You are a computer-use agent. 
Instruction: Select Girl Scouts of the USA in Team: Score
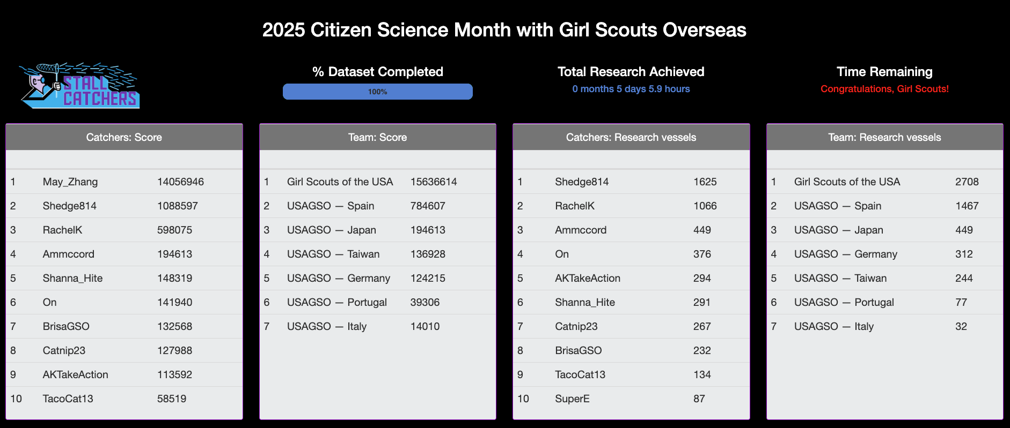coord(340,182)
